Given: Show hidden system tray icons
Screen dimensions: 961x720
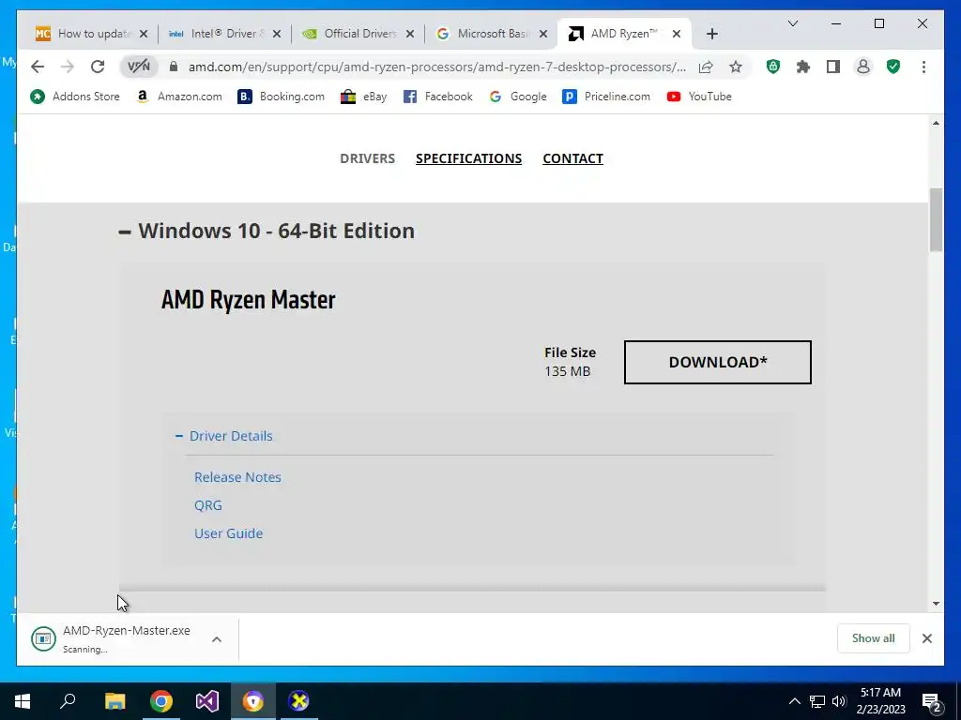Looking at the screenshot, I should tap(794, 701).
